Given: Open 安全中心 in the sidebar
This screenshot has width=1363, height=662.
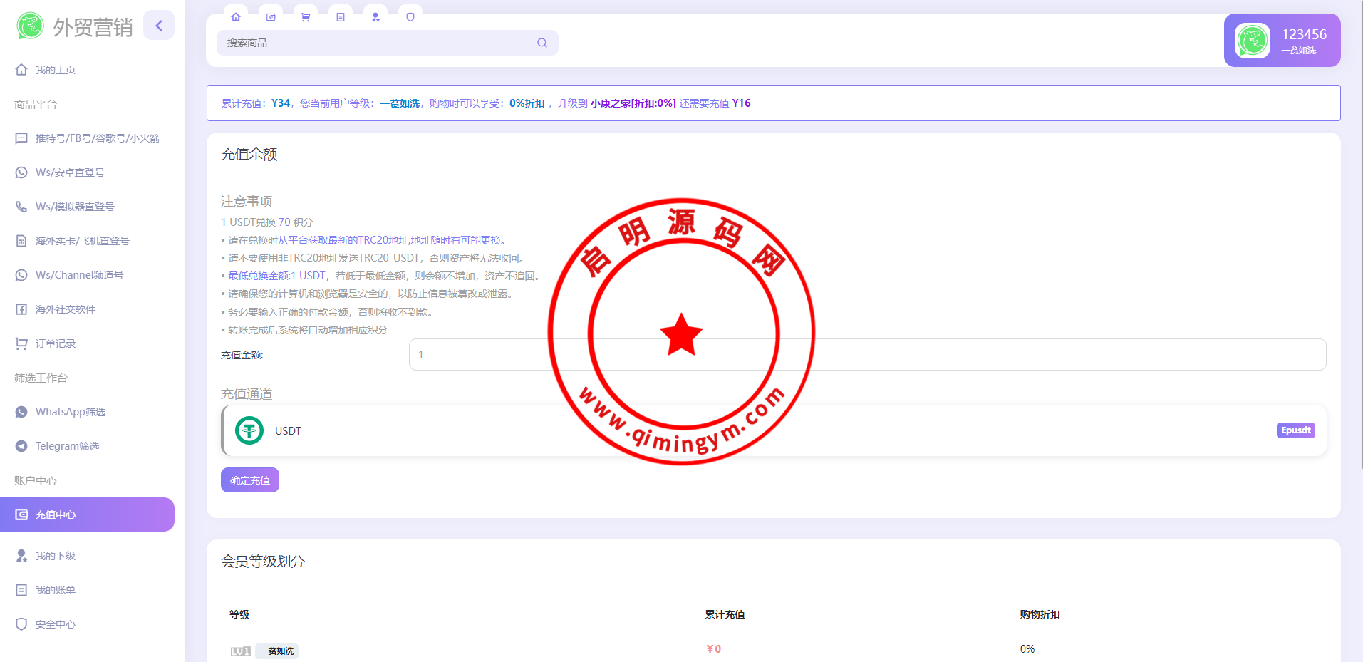Looking at the screenshot, I should point(56,624).
